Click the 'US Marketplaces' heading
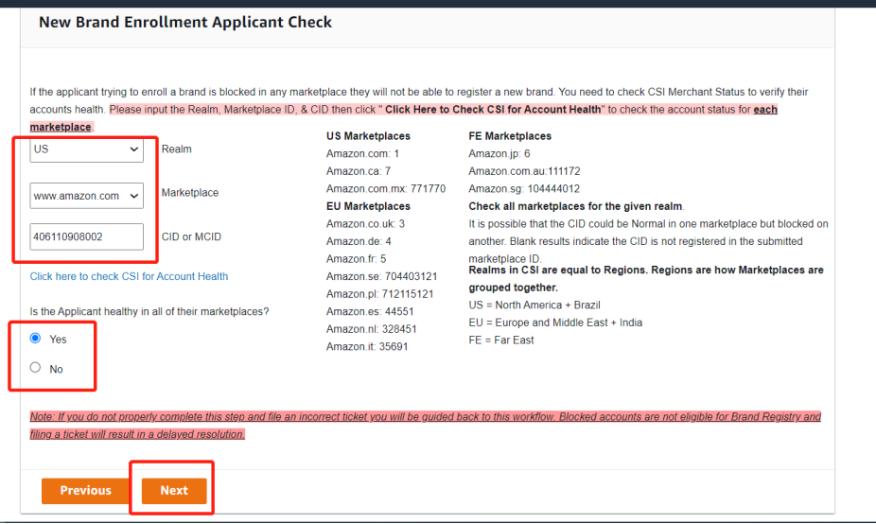This screenshot has width=876, height=524. [368, 136]
